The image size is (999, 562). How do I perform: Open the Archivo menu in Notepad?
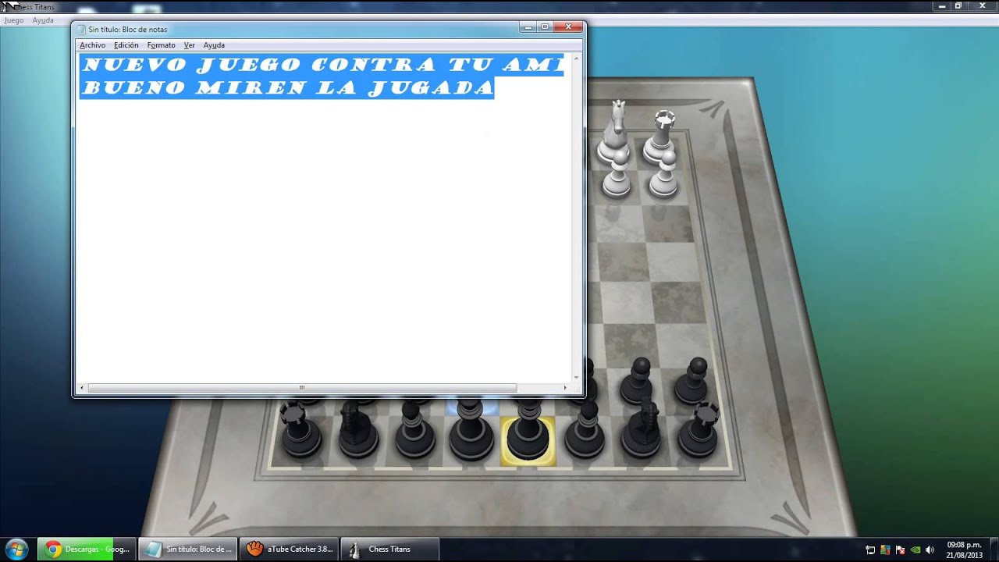pyautogui.click(x=92, y=45)
